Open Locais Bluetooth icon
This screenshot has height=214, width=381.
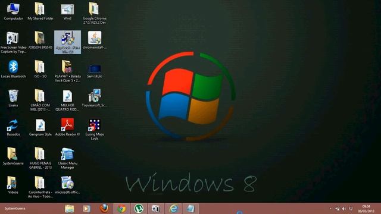pos(13,70)
